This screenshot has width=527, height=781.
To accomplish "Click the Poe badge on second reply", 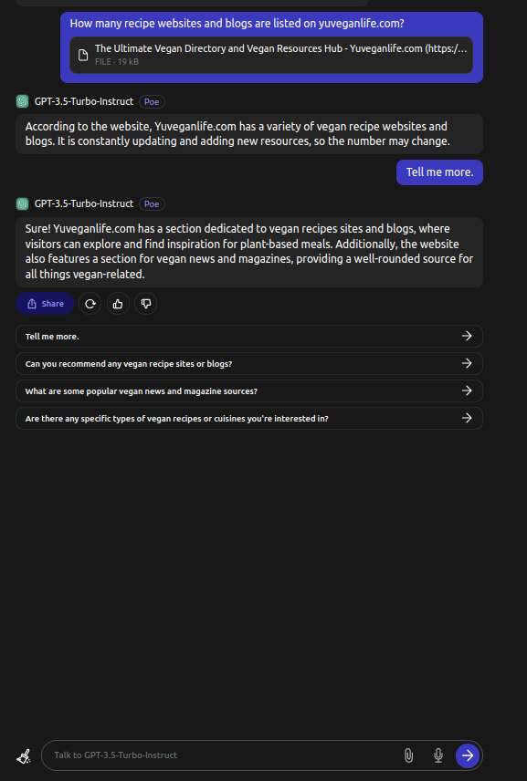I will [152, 203].
